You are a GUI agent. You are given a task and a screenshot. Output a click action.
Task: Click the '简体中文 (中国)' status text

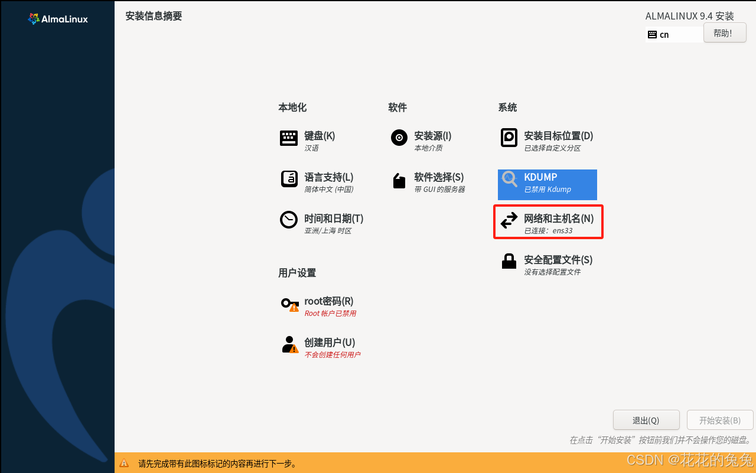tap(328, 190)
